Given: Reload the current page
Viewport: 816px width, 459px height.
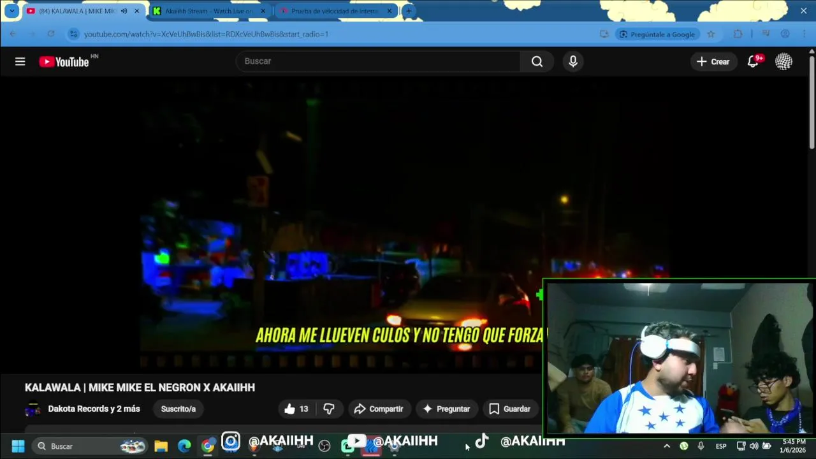Looking at the screenshot, I should point(51,34).
